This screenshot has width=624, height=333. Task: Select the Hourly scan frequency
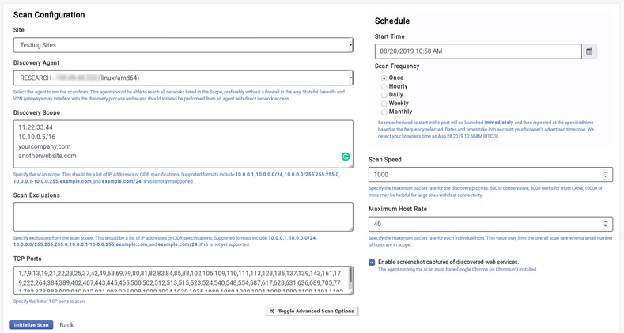click(x=384, y=87)
